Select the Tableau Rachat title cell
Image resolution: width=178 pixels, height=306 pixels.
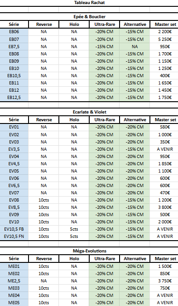(89, 3)
